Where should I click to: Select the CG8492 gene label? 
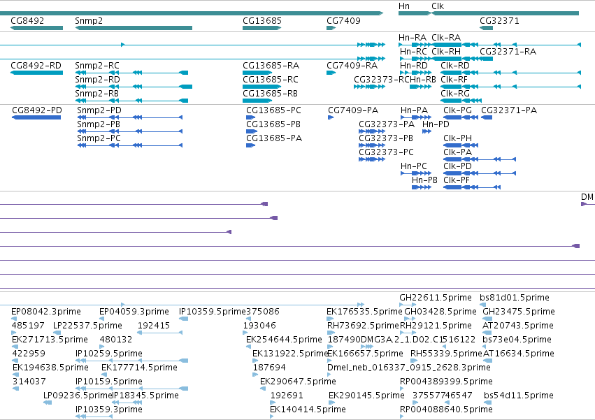coord(27,21)
